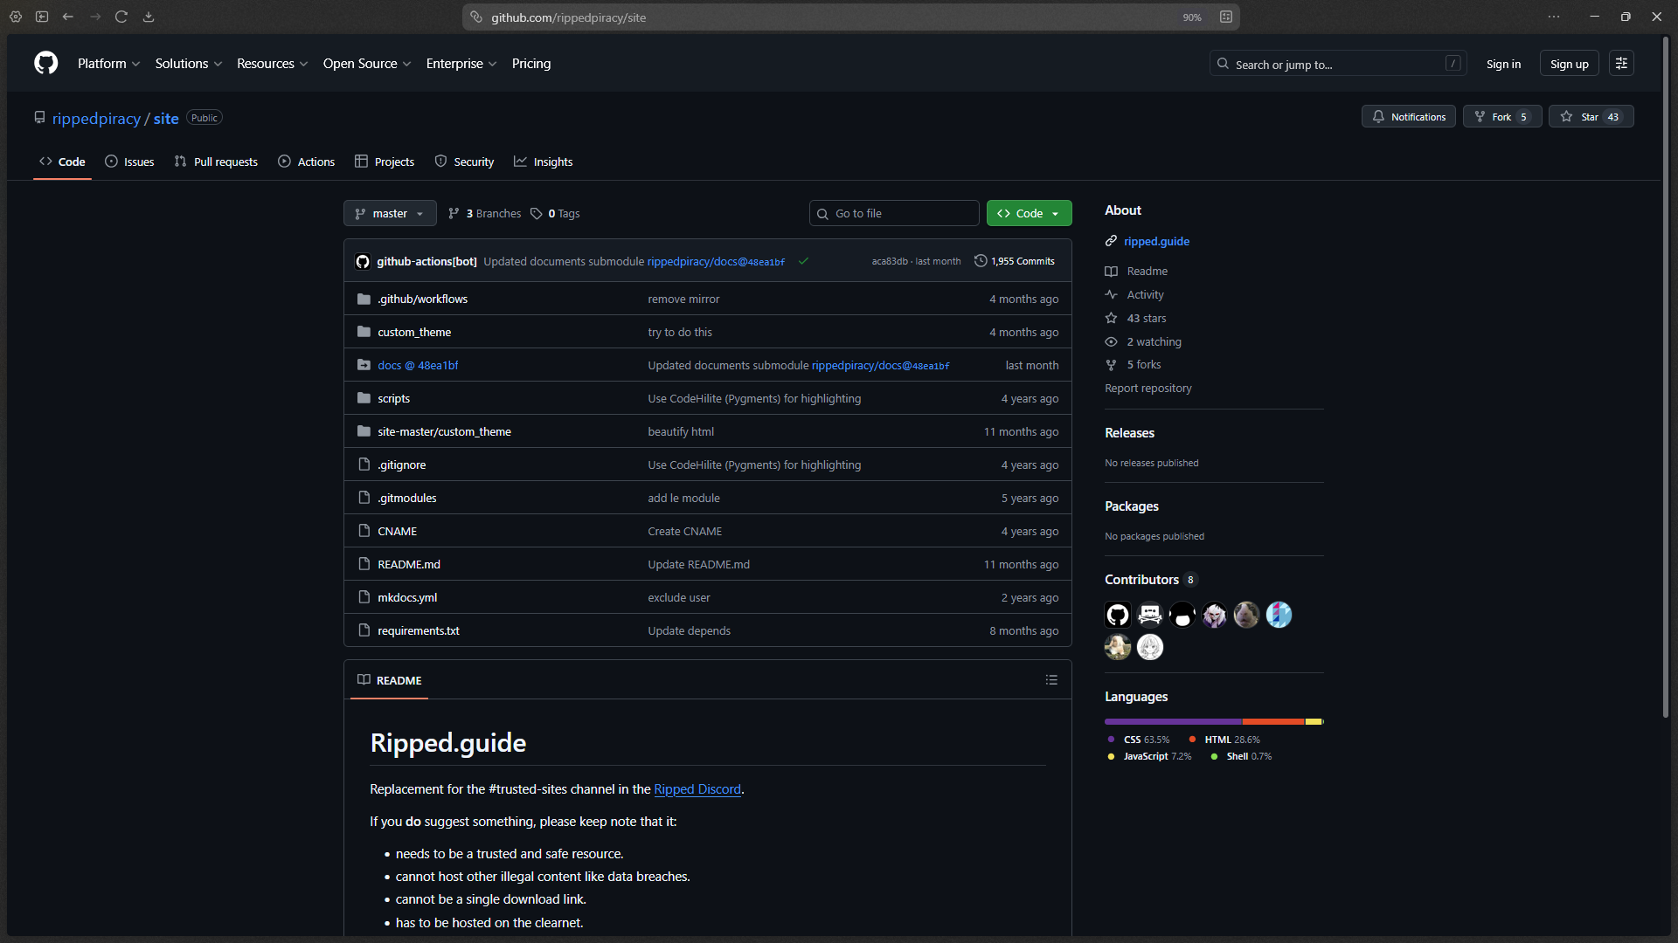Click the commit history clock icon
Viewport: 1678px width, 943px height.
(981, 261)
